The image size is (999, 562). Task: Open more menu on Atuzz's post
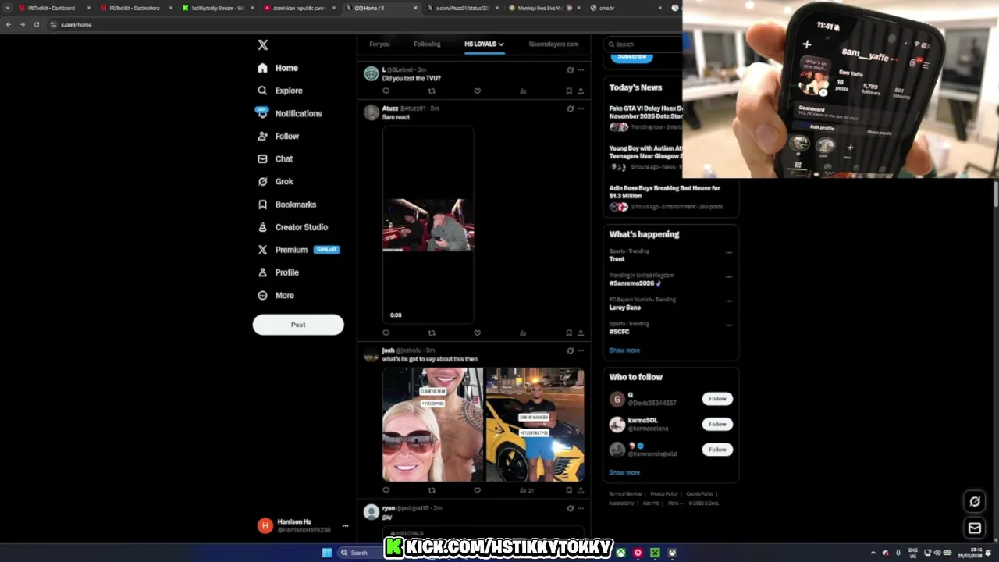(x=581, y=108)
